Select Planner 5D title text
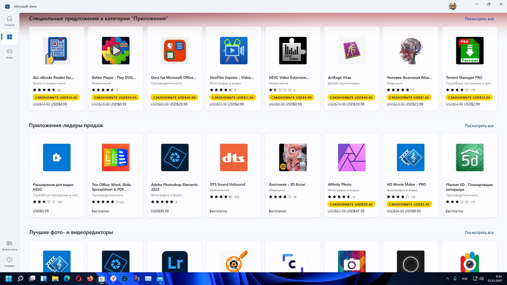 (x=470, y=187)
